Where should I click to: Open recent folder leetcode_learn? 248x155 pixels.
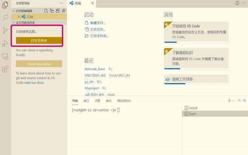(95, 69)
